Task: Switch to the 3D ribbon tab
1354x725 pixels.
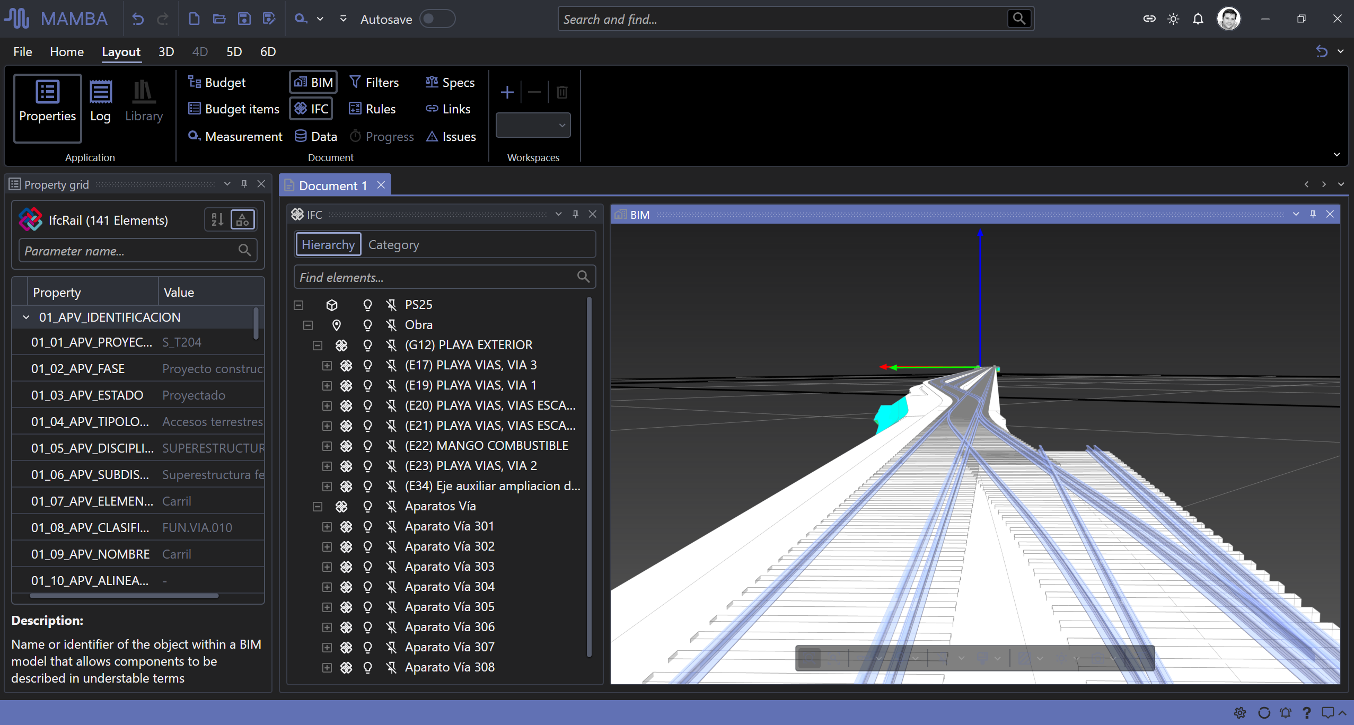Action: (166, 52)
